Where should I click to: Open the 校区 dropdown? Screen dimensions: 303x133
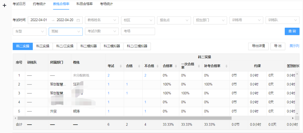click(x=137, y=20)
